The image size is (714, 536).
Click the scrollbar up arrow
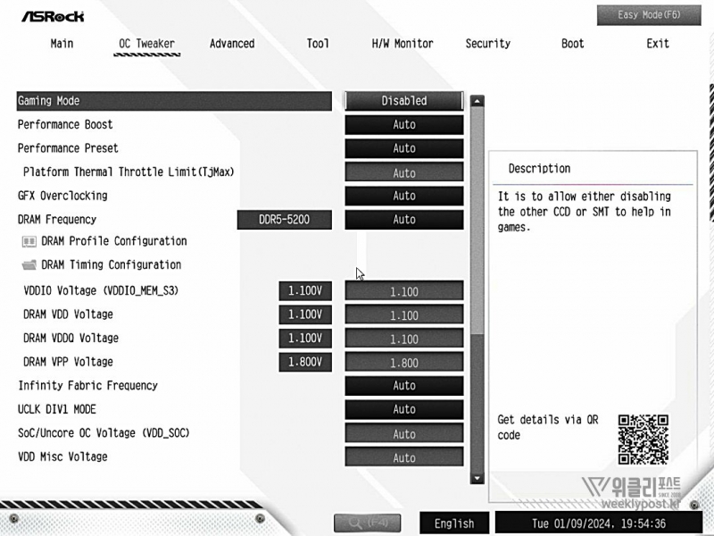tap(477, 102)
